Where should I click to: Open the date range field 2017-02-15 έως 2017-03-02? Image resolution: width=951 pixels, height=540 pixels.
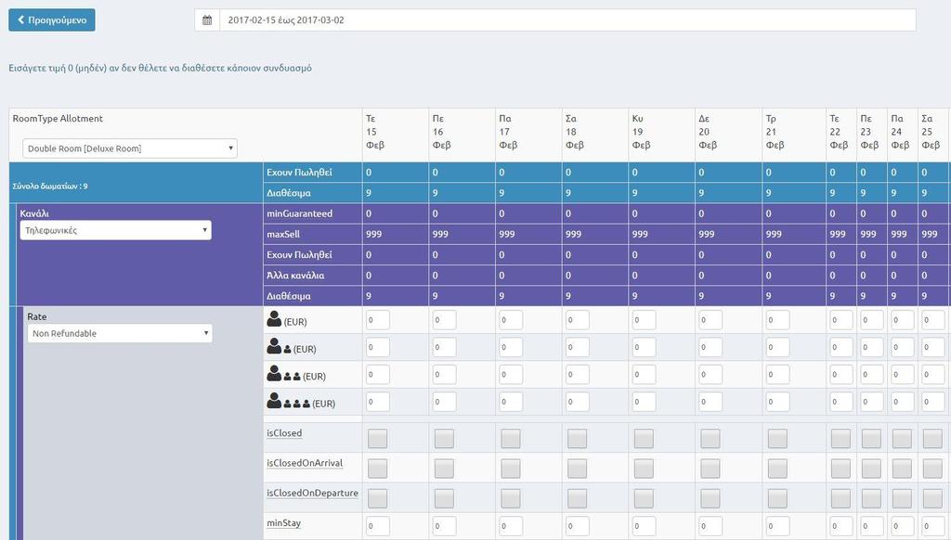click(567, 20)
